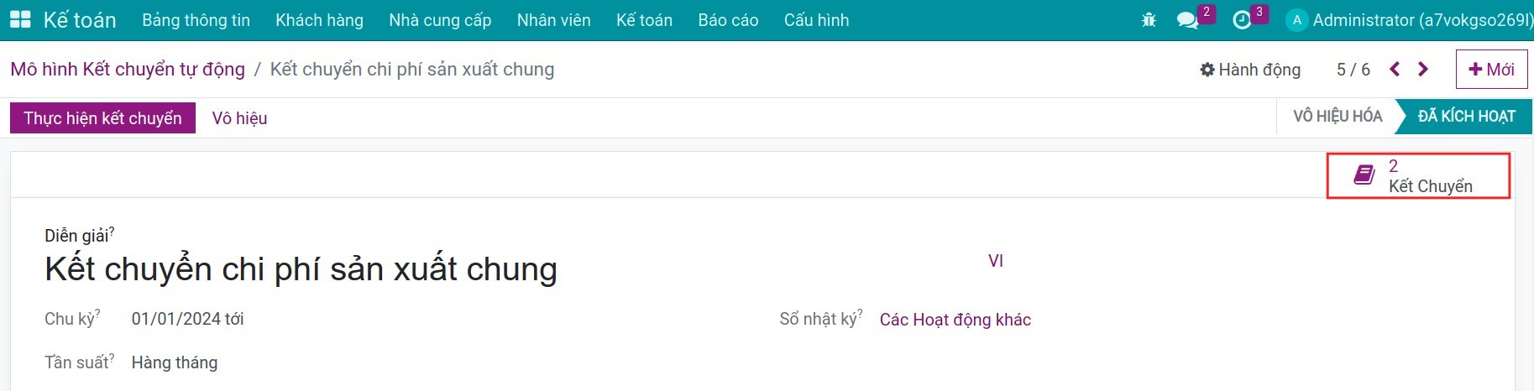Open Báo cáo menu

click(x=728, y=20)
